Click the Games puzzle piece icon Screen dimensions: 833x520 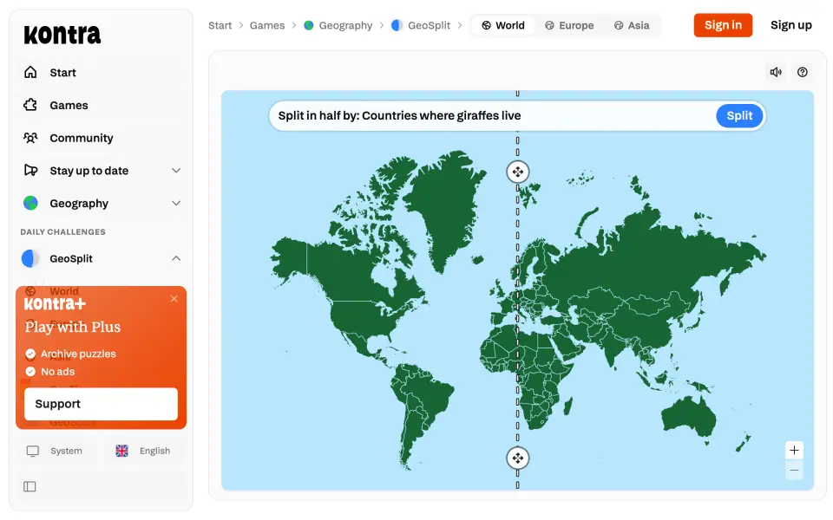(31, 105)
